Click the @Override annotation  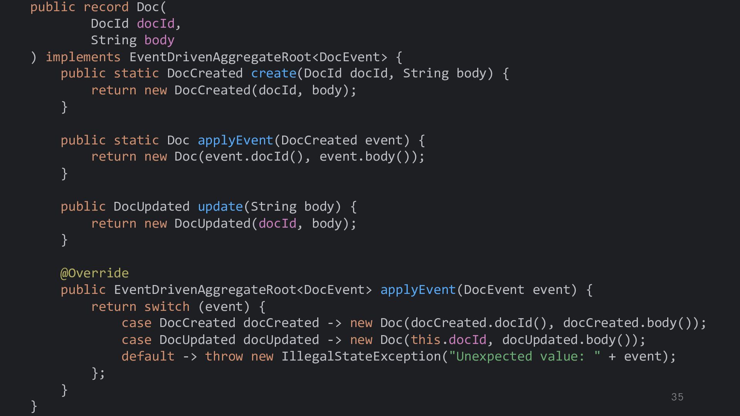(94, 273)
